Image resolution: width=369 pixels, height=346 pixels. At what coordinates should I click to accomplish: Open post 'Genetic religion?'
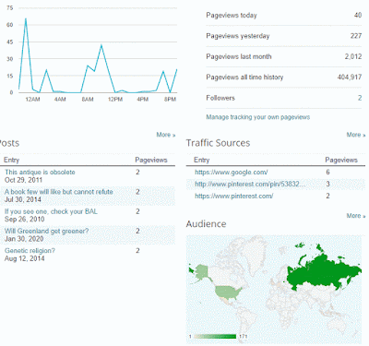coord(30,251)
